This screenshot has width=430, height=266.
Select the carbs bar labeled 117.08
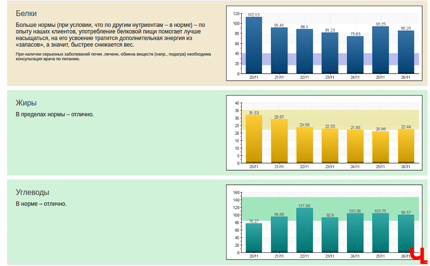point(305,230)
